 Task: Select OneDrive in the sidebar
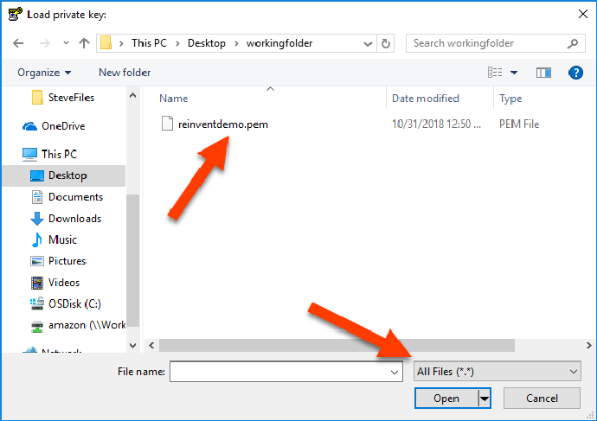(65, 126)
